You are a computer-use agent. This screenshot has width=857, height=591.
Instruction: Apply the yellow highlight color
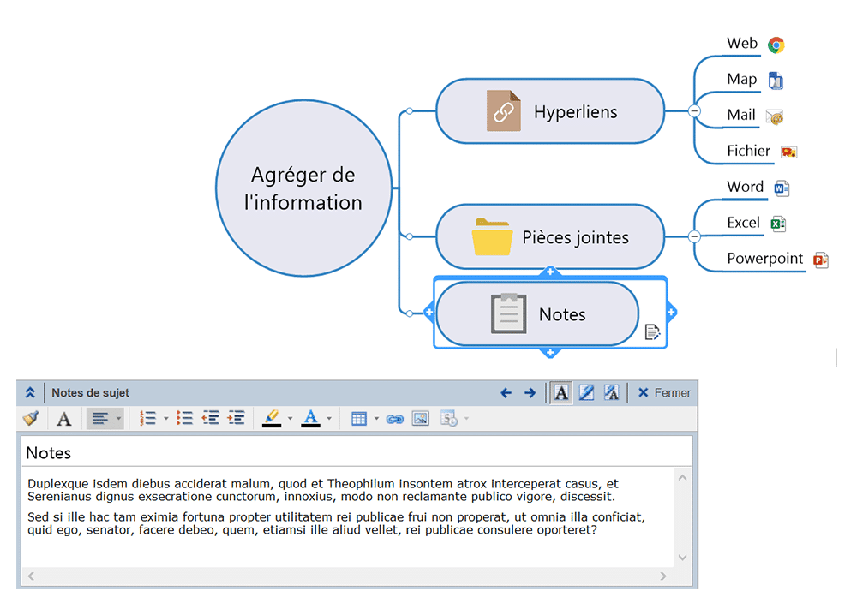(272, 418)
